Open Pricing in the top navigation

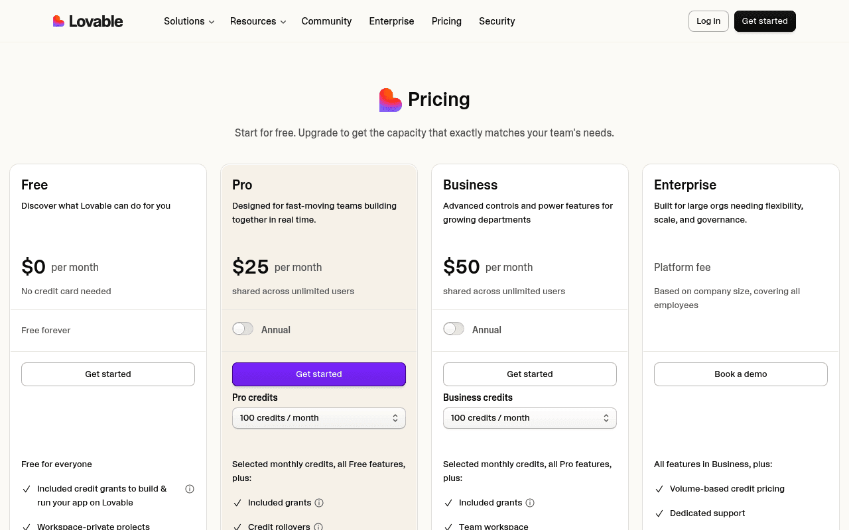(446, 21)
